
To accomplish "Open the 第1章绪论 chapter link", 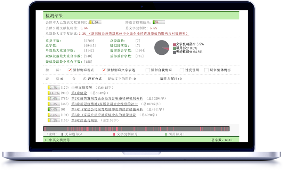I will tap(79, 93).
